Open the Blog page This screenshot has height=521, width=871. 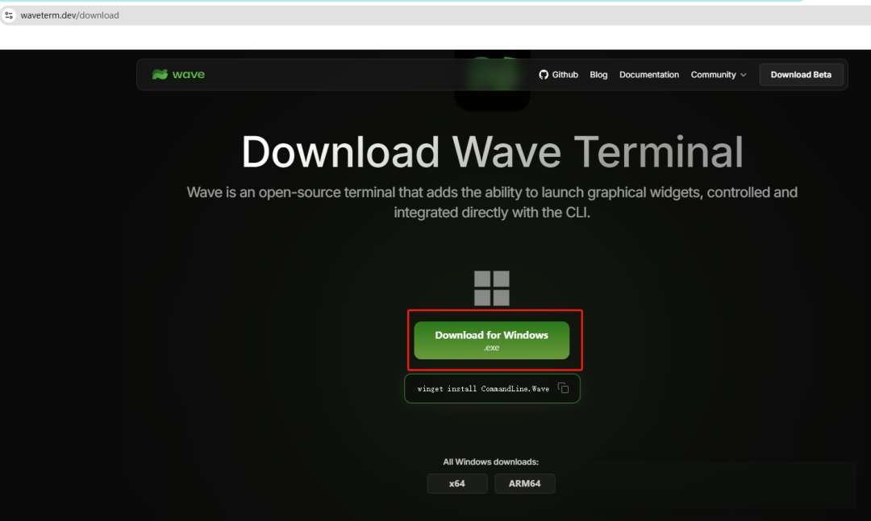click(x=598, y=74)
